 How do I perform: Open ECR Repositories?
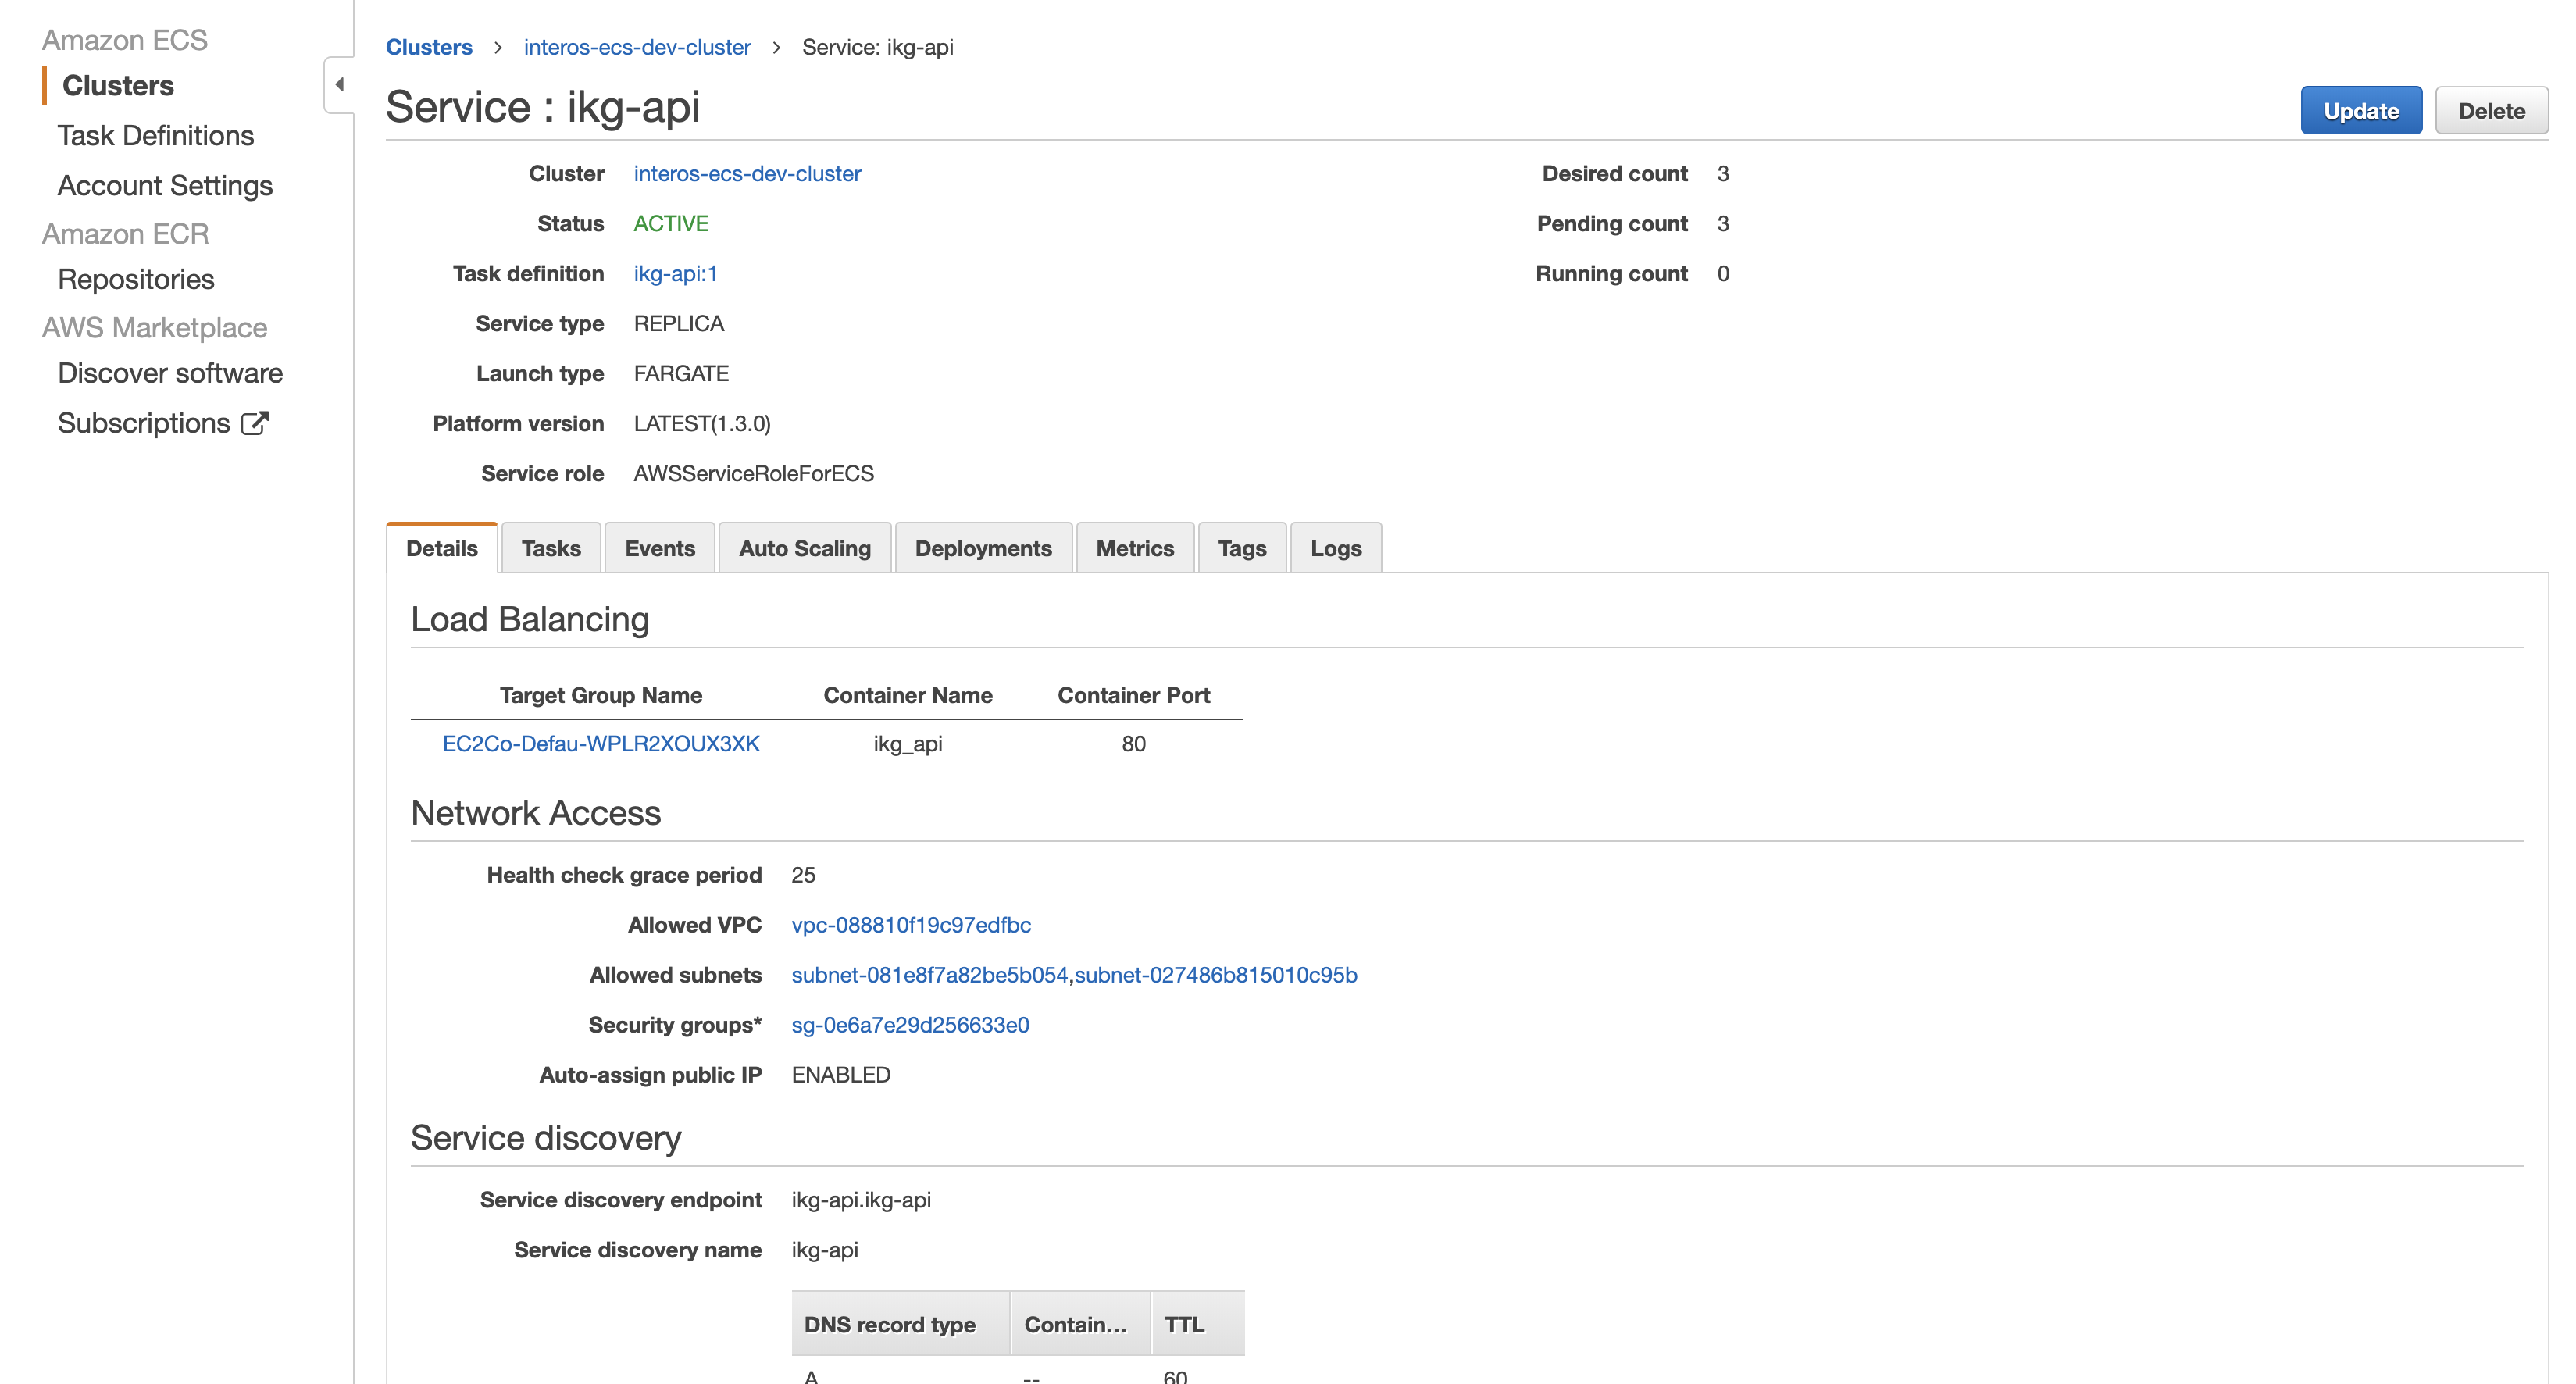pyautogui.click(x=136, y=280)
